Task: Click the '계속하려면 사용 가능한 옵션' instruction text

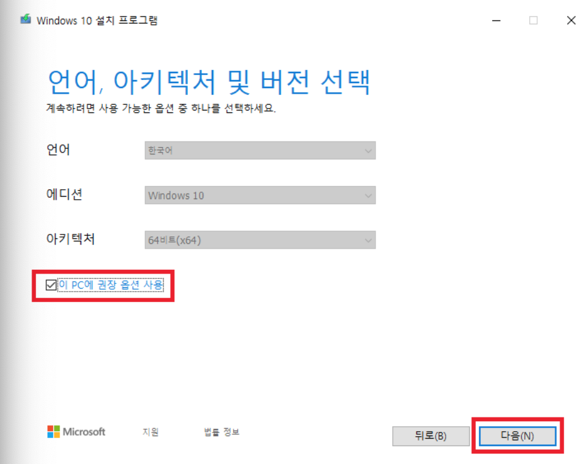Action: [x=161, y=109]
